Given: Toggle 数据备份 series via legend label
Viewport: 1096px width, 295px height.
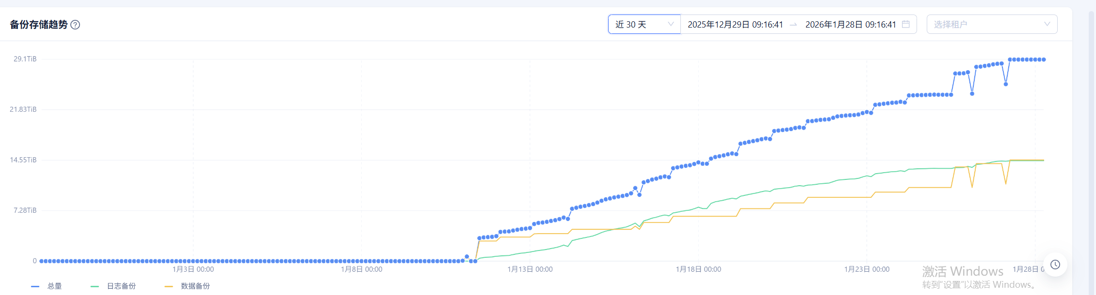Looking at the screenshot, I should click(195, 286).
